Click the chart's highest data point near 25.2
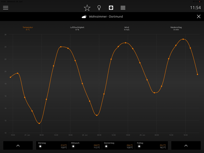The image size is (204, 153). tap(183, 39)
